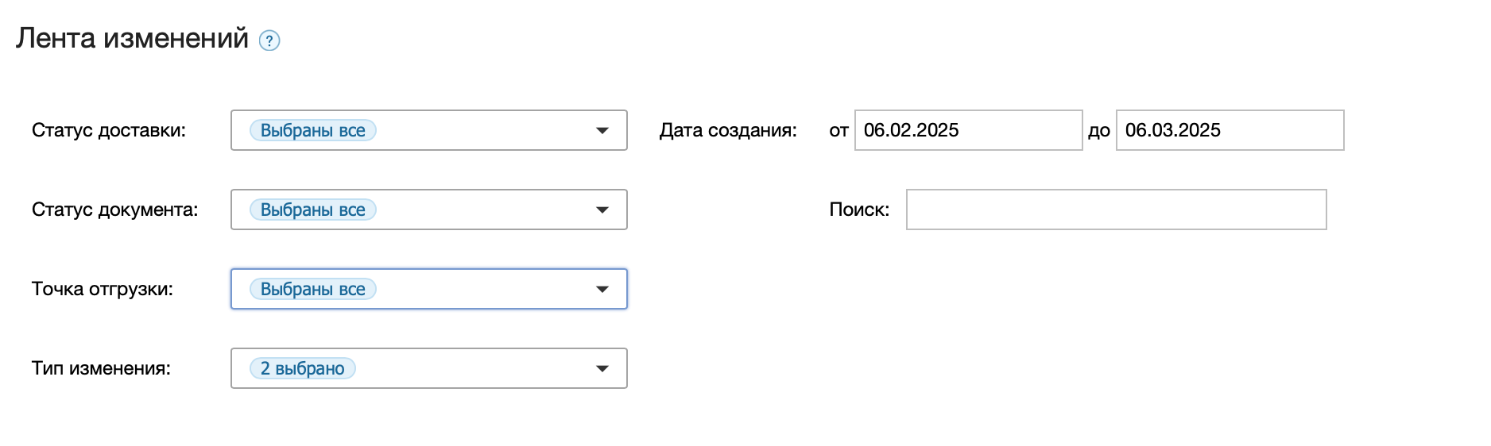This screenshot has width=1491, height=446.
Task: Click the Поиск label text
Action: (x=859, y=210)
